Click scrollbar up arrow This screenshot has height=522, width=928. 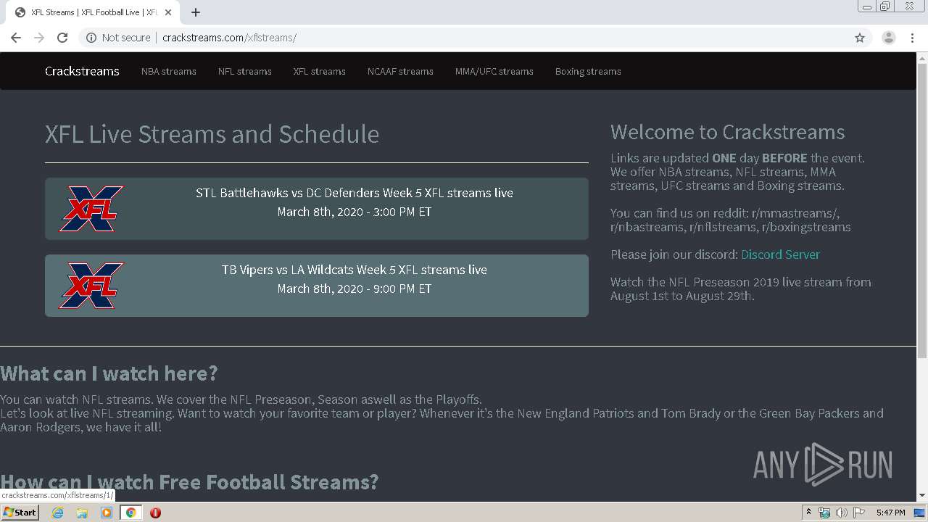[x=922, y=57]
